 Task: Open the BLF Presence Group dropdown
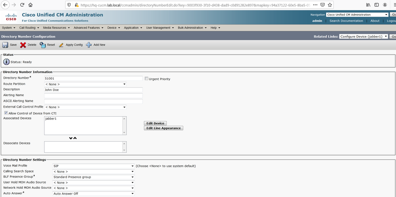(x=93, y=177)
